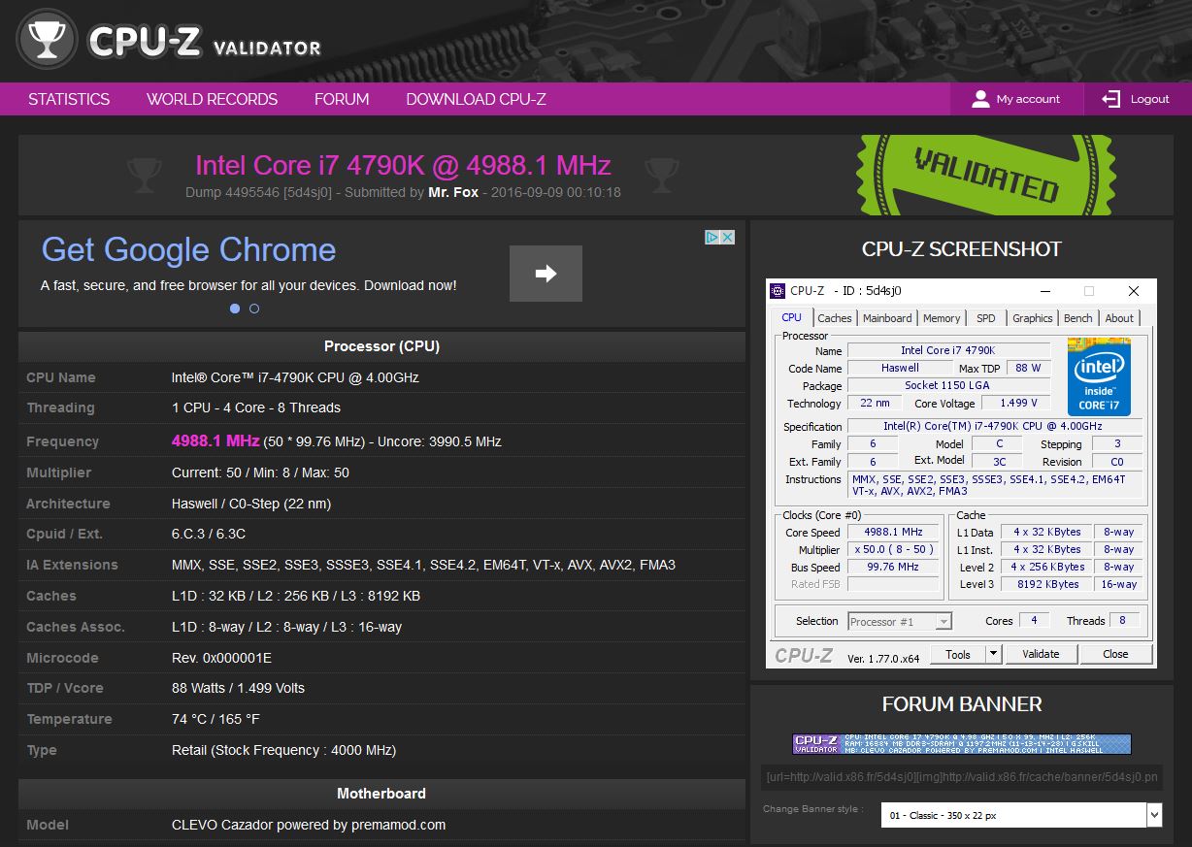Expand the Tools dropdown arrow in CPU-Z
1192x847 pixels.
(993, 654)
